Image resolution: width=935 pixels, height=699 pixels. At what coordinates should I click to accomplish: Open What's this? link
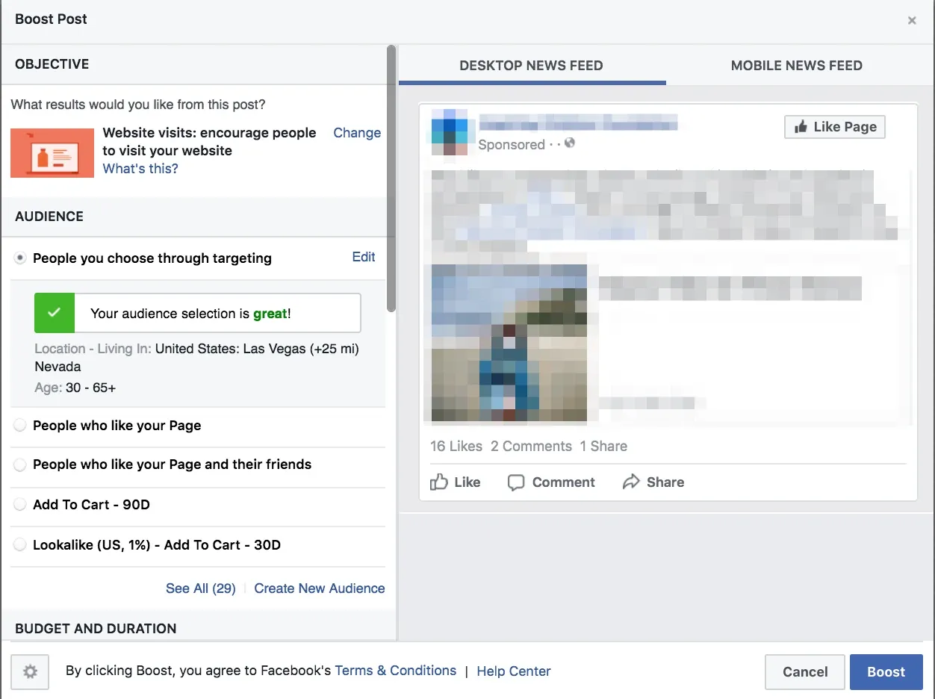pyautogui.click(x=140, y=169)
